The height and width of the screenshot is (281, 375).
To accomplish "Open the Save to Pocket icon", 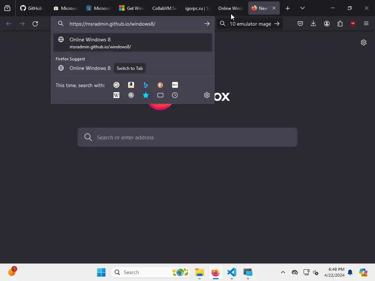I will click(x=300, y=23).
